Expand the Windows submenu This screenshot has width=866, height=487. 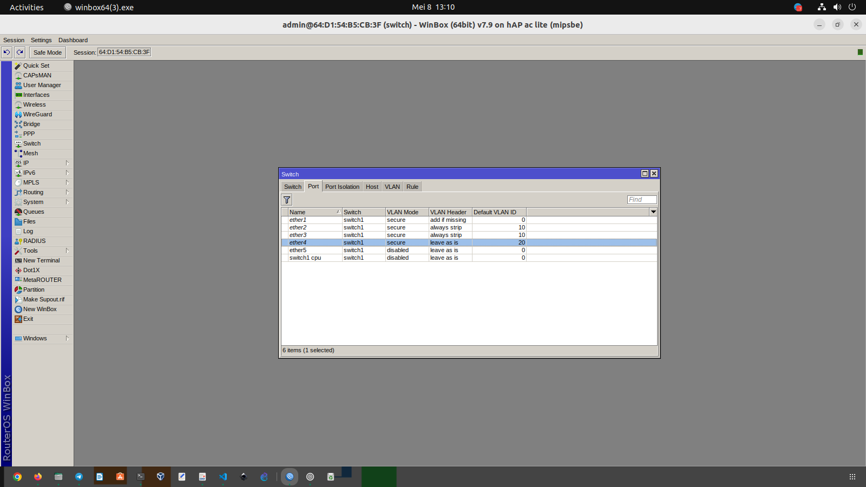[x=43, y=338]
